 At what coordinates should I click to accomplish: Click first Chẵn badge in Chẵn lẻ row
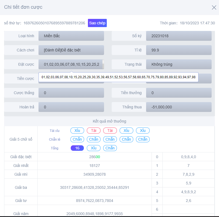point(77,139)
